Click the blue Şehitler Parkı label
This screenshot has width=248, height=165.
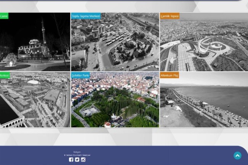[81, 75]
